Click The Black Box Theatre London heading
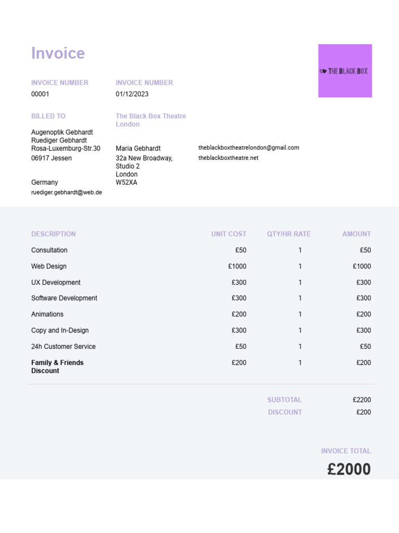The height and width of the screenshot is (533, 399). click(x=151, y=120)
